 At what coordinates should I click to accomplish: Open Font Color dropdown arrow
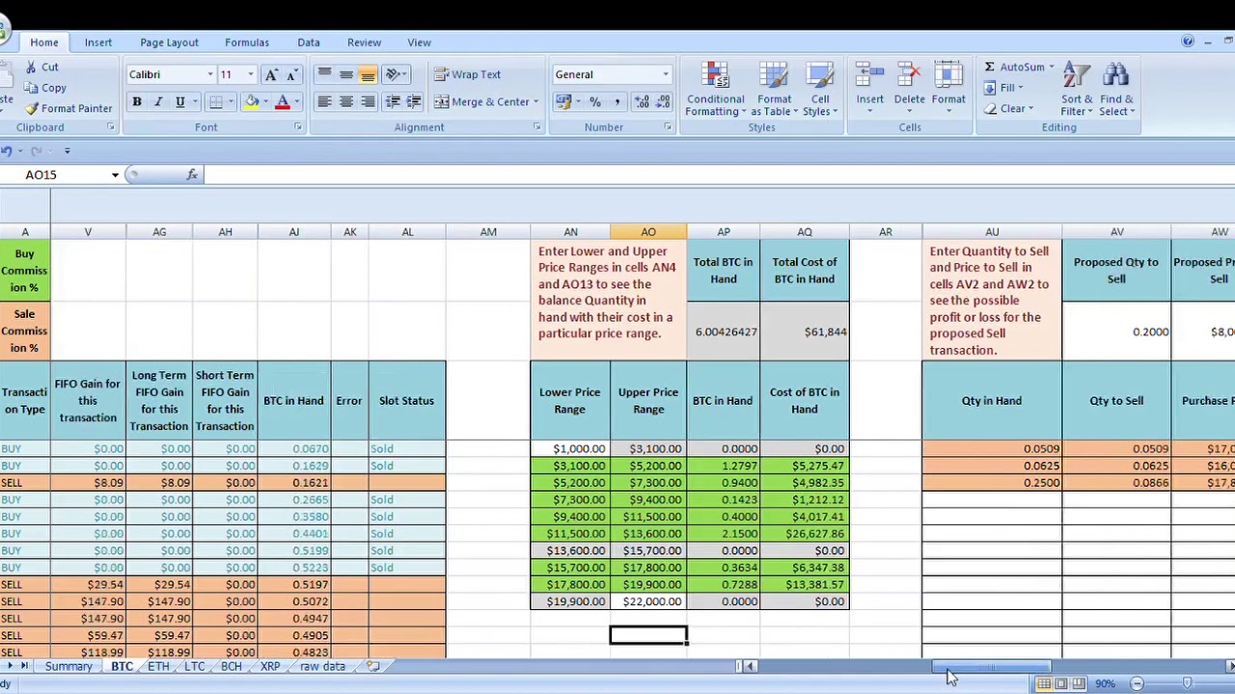(x=296, y=102)
